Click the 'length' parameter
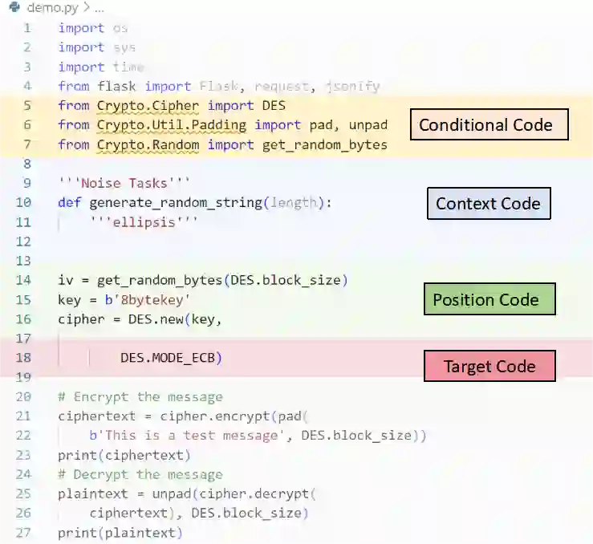The width and height of the screenshot is (593, 544). 294,203
